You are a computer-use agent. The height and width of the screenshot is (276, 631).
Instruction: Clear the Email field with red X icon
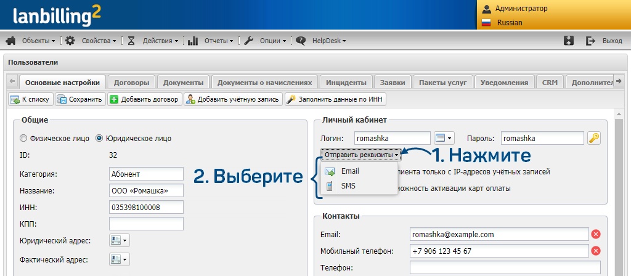point(596,235)
